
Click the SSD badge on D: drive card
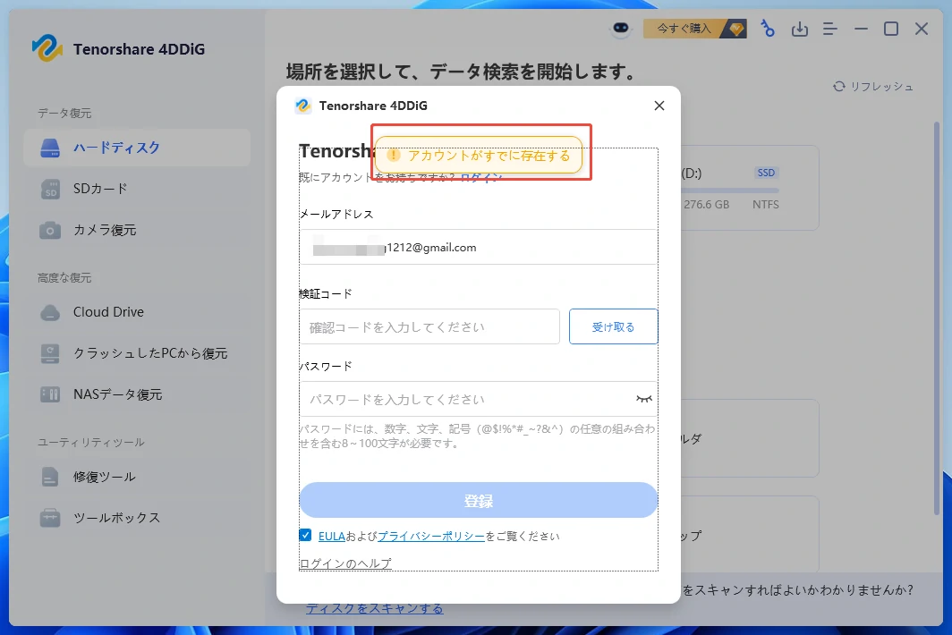pos(766,173)
